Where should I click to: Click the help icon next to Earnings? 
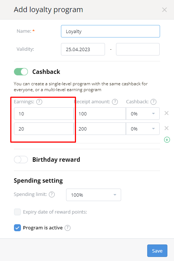[x=39, y=102]
